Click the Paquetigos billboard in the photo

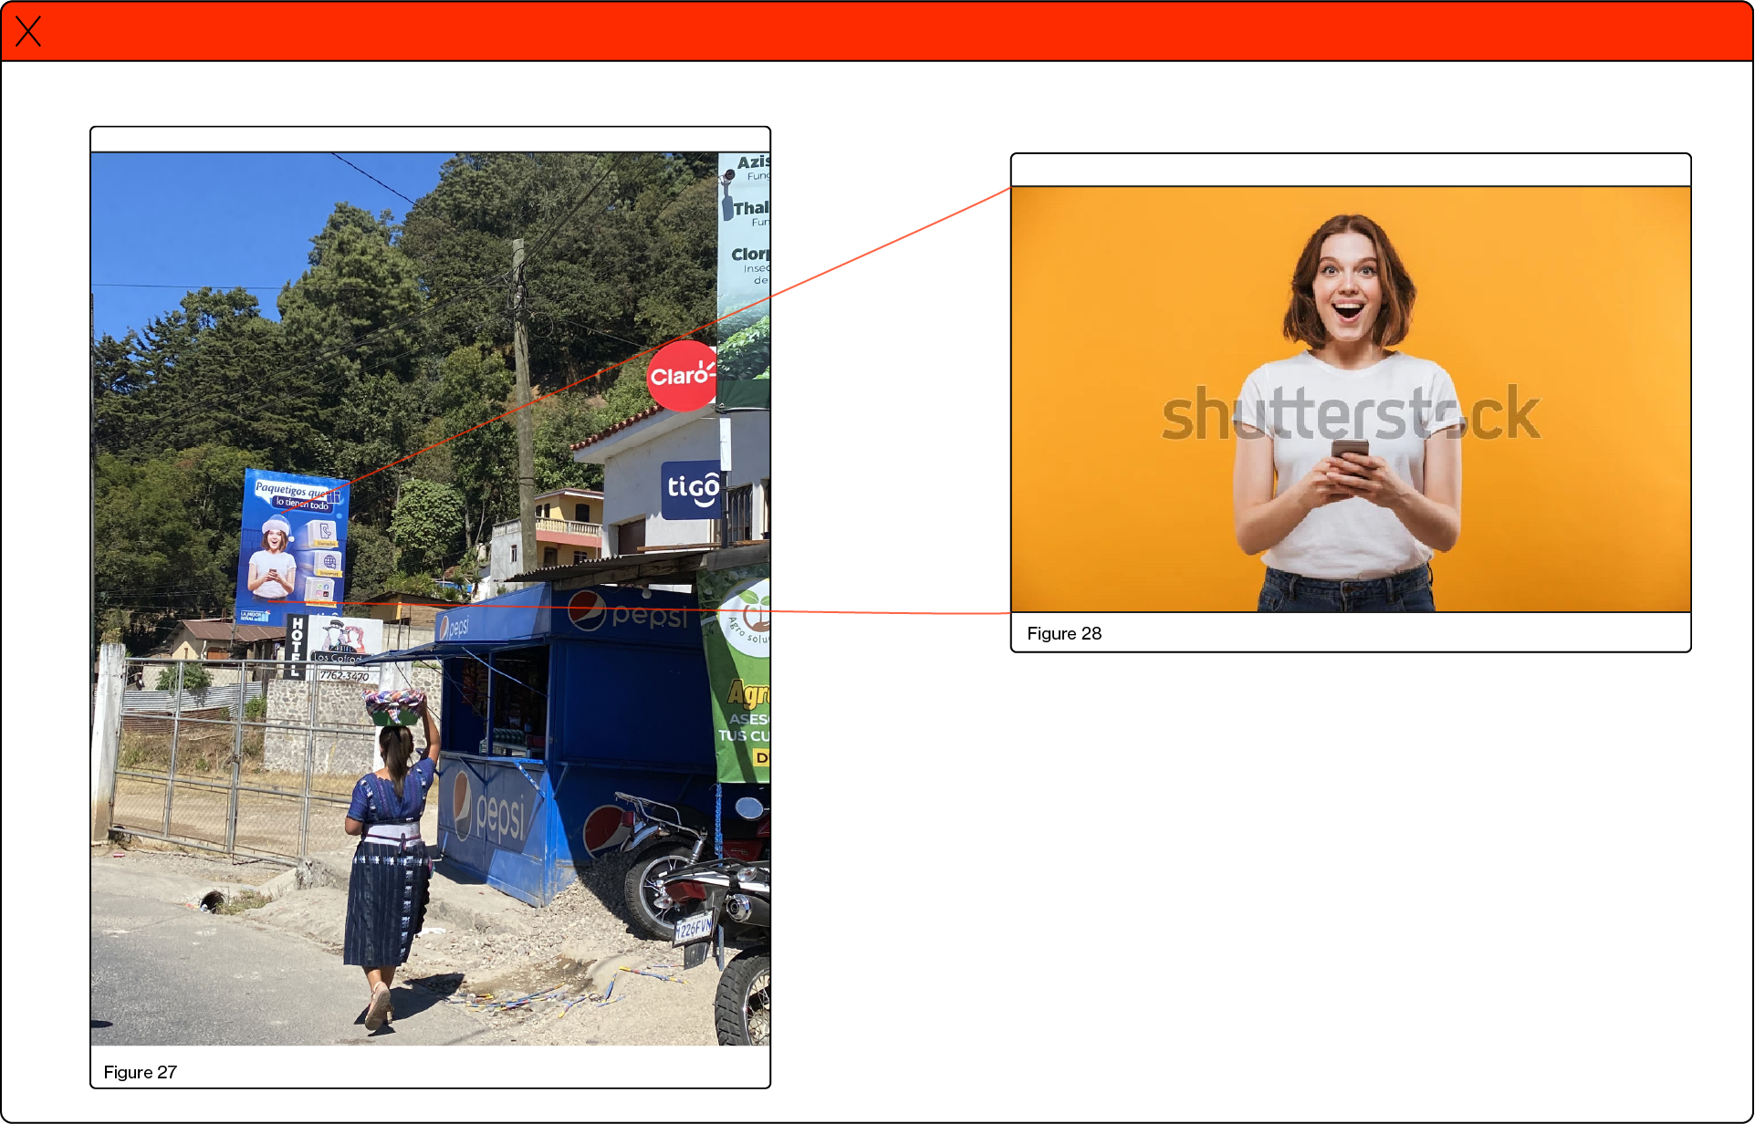click(x=292, y=546)
